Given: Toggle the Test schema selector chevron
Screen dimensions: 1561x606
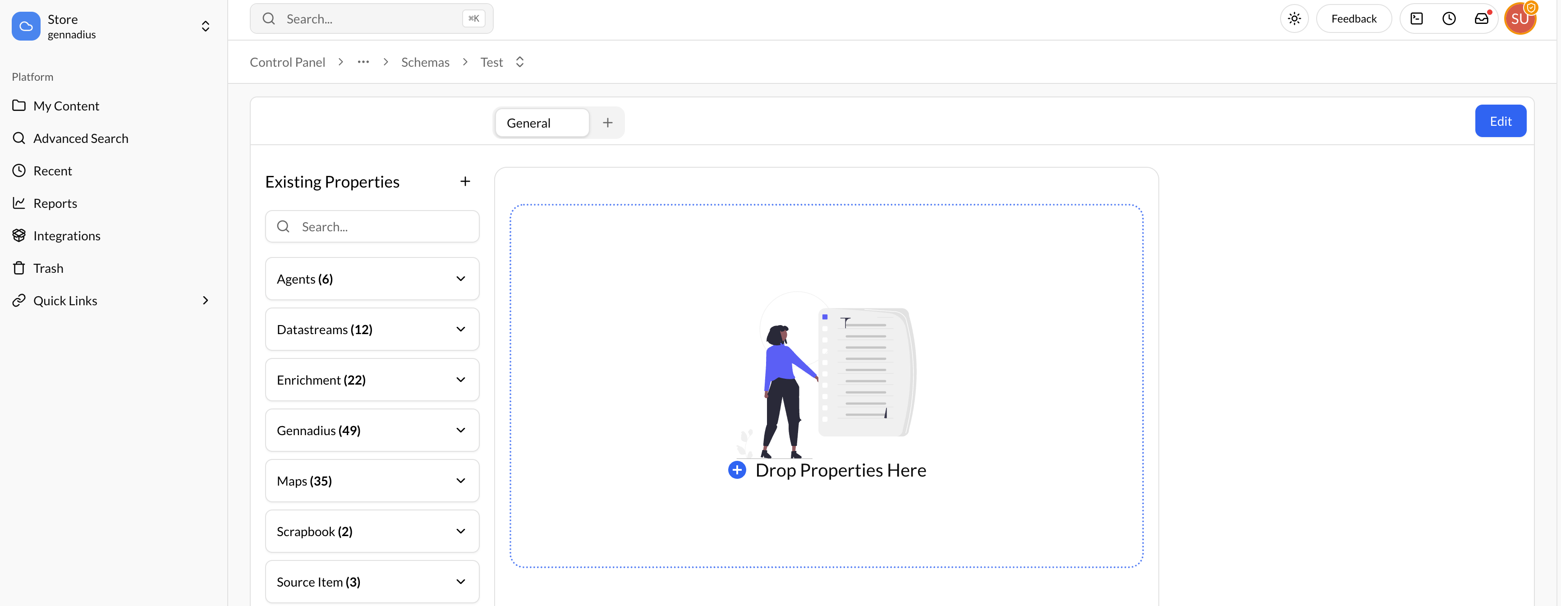Looking at the screenshot, I should click(519, 61).
